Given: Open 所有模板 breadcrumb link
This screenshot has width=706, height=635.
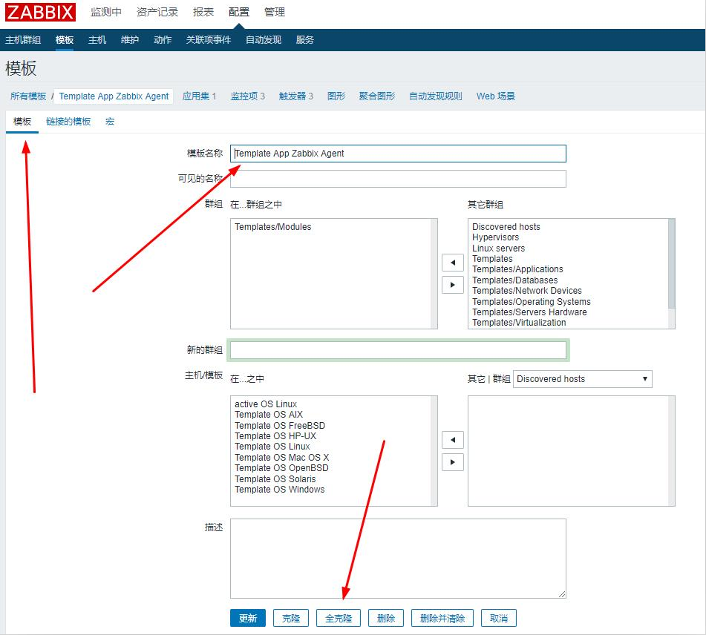Looking at the screenshot, I should pos(28,96).
